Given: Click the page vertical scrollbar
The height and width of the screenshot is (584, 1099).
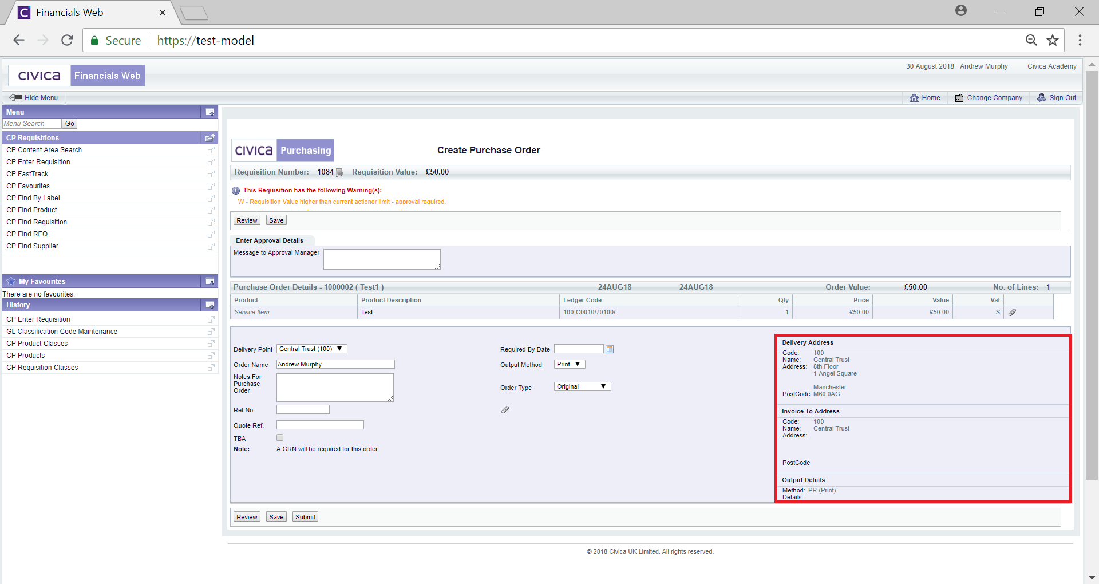Looking at the screenshot, I should [1092, 275].
